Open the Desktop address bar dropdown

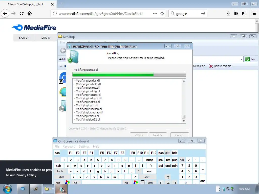(241, 59)
